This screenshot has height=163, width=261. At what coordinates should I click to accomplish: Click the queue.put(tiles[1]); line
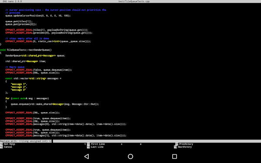[19, 21]
